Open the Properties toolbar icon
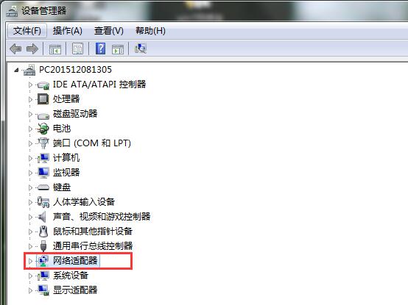The height and width of the screenshot is (305, 408). [x=77, y=49]
